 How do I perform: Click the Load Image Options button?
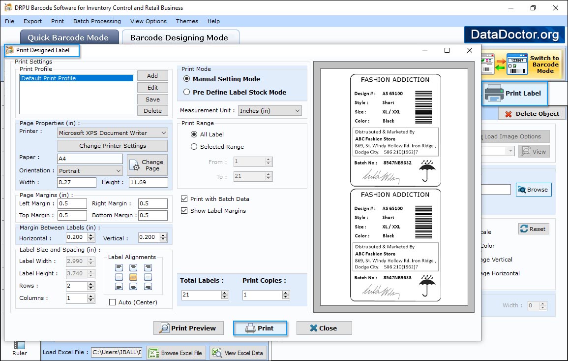click(x=514, y=136)
